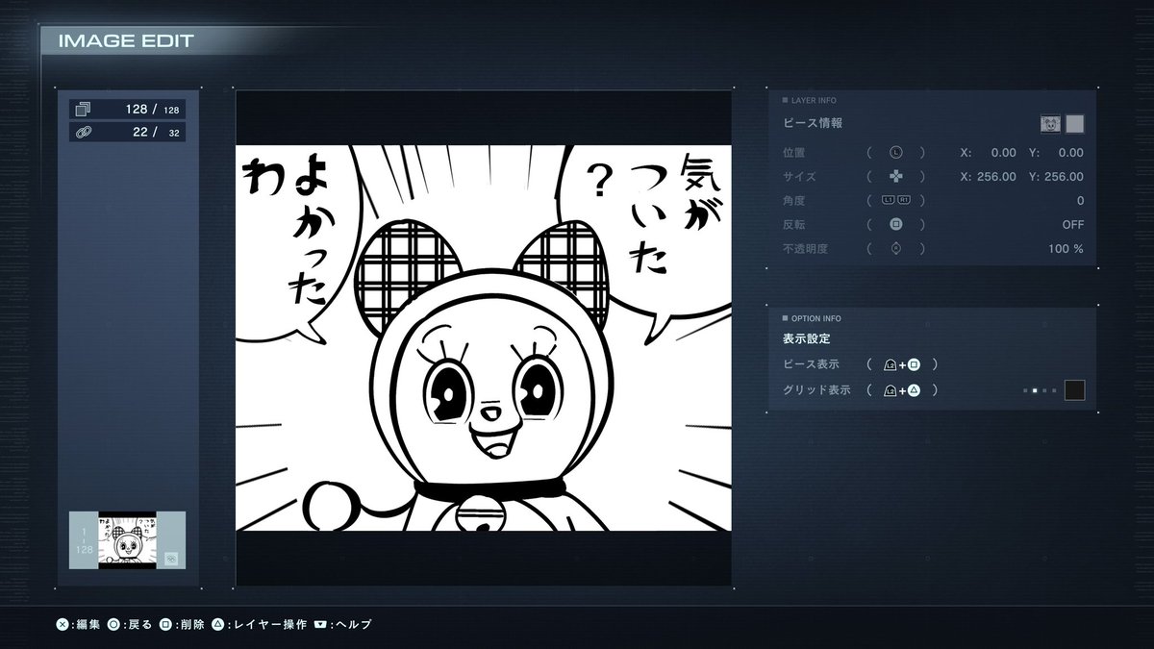The height and width of the screenshot is (649, 1154).
Task: Click the サイズ label
Action: pos(800,176)
